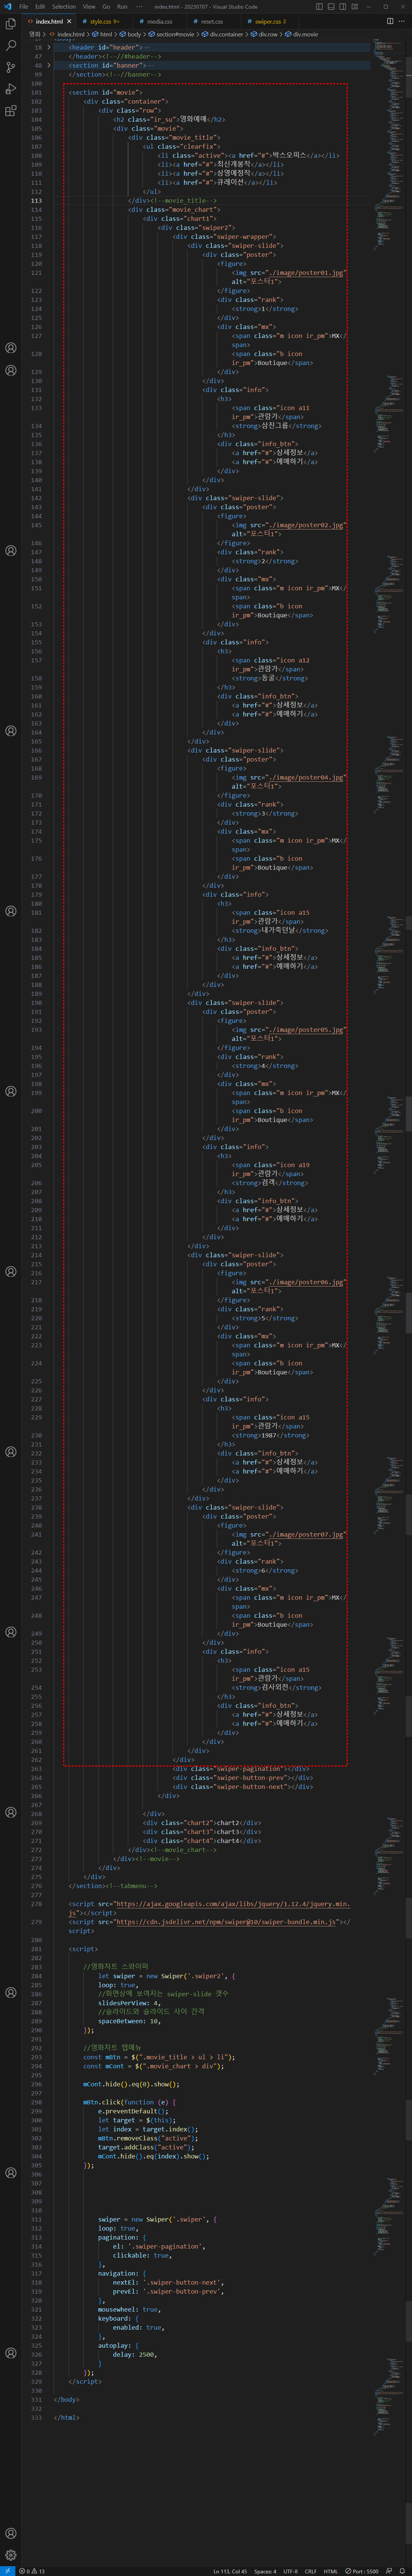The height and width of the screenshot is (2576, 412).
Task: Change indentation via Spaces: 4
Action: pos(265,2571)
